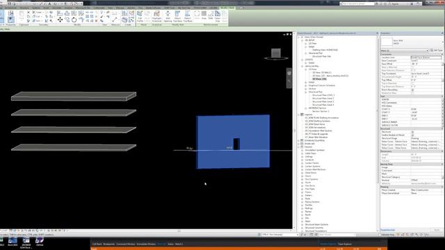Toggle the Structural checkbox in Properties
The width and height of the screenshot is (445, 250).
(x=412, y=132)
